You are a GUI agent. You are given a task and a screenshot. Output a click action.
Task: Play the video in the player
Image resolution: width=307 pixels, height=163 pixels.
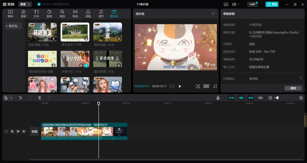click(180, 86)
